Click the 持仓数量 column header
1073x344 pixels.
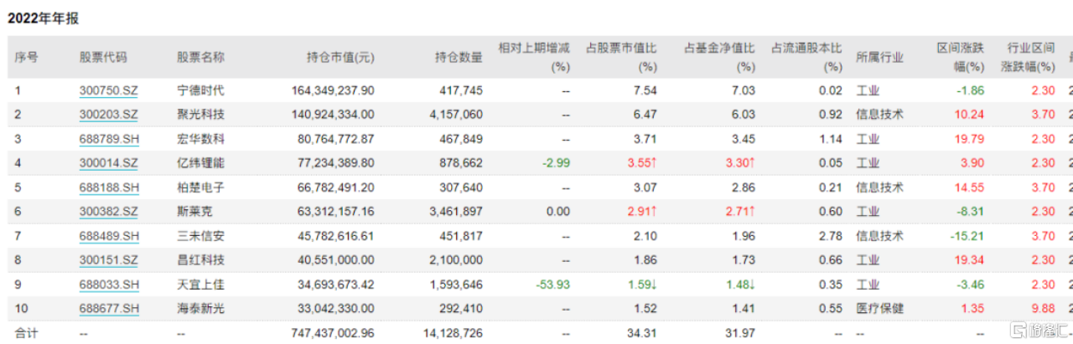click(x=459, y=57)
